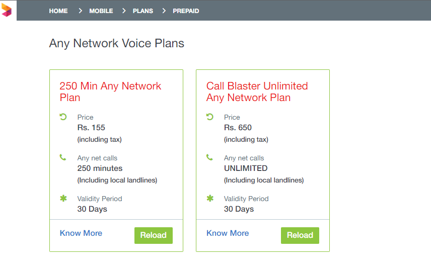
Task: Click the Airtel-style logo in header
Action: point(7,11)
